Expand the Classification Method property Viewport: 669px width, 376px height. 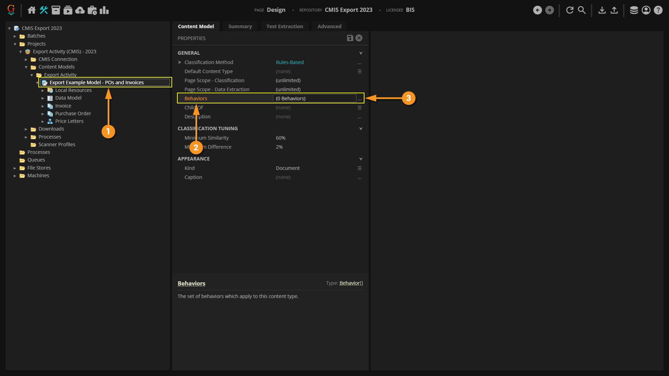point(180,62)
